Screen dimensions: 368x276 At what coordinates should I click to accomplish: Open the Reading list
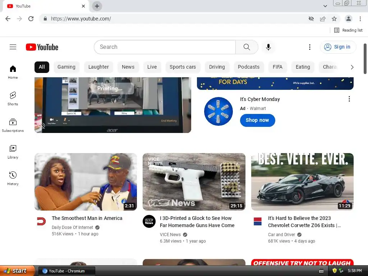point(348,30)
